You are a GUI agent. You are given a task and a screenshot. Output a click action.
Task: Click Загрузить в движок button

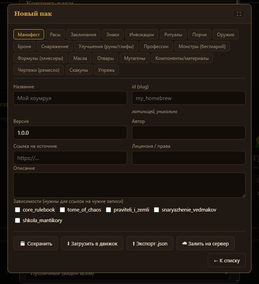click(92, 243)
